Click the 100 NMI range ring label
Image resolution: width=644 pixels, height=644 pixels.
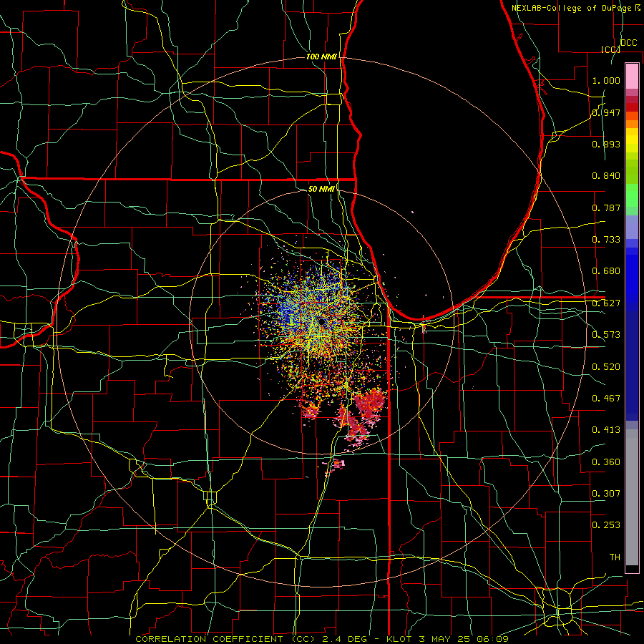(321, 57)
